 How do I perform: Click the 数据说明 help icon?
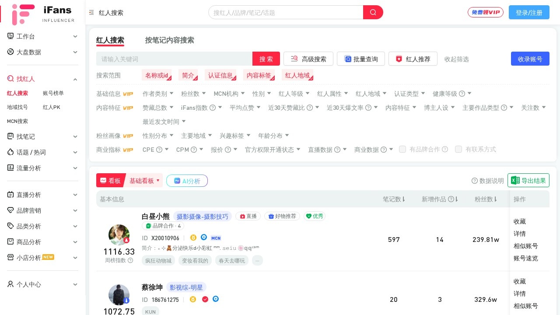click(474, 181)
